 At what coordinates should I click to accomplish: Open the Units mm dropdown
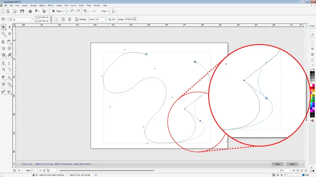[101, 19]
